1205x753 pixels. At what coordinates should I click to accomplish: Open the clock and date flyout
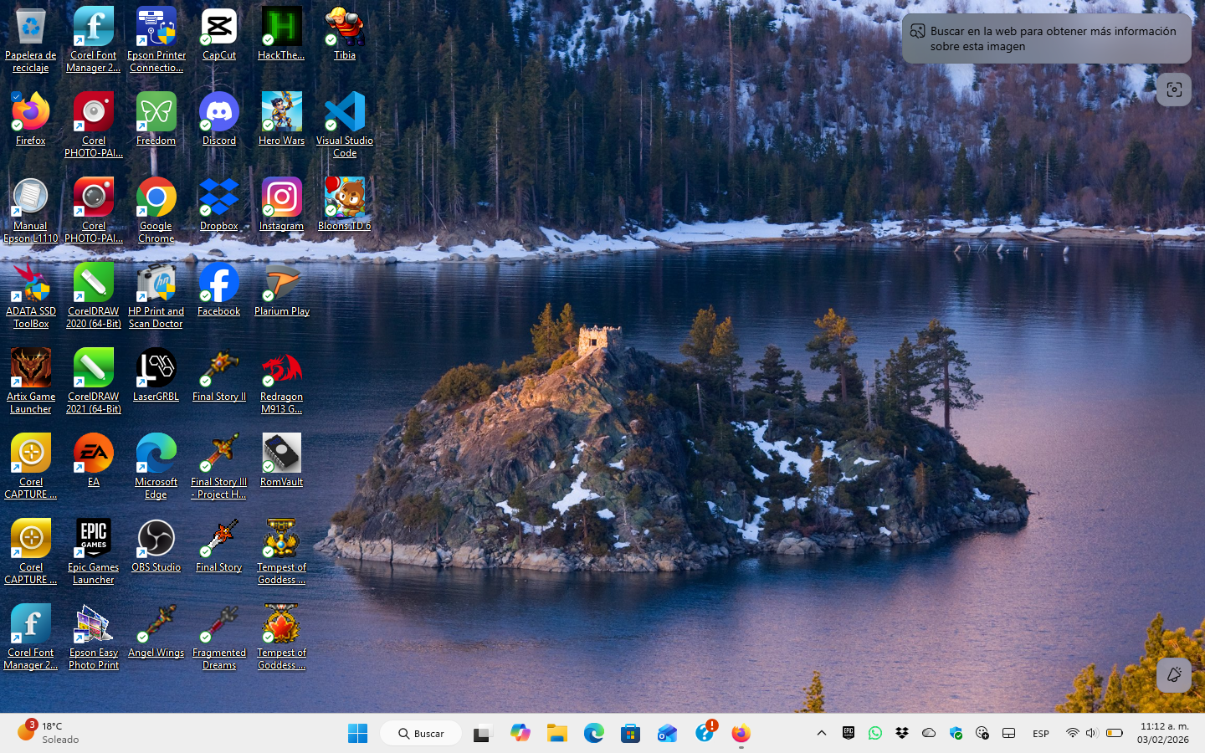click(x=1162, y=733)
